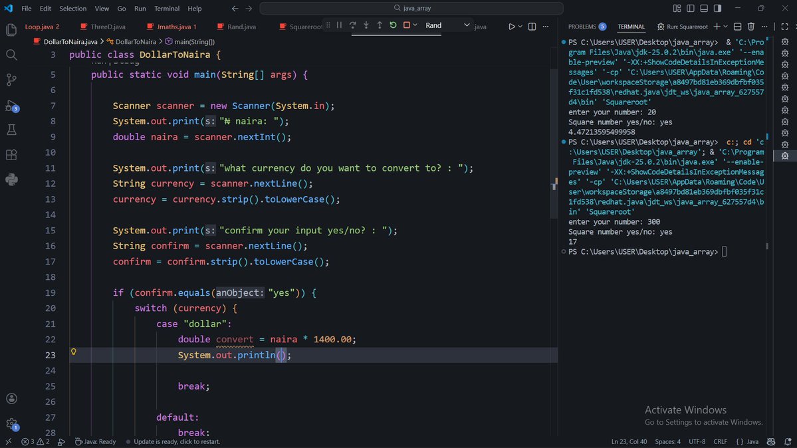Open the Rand debug configuration dropdown
Viewport: 797px width, 448px height.
(447, 25)
